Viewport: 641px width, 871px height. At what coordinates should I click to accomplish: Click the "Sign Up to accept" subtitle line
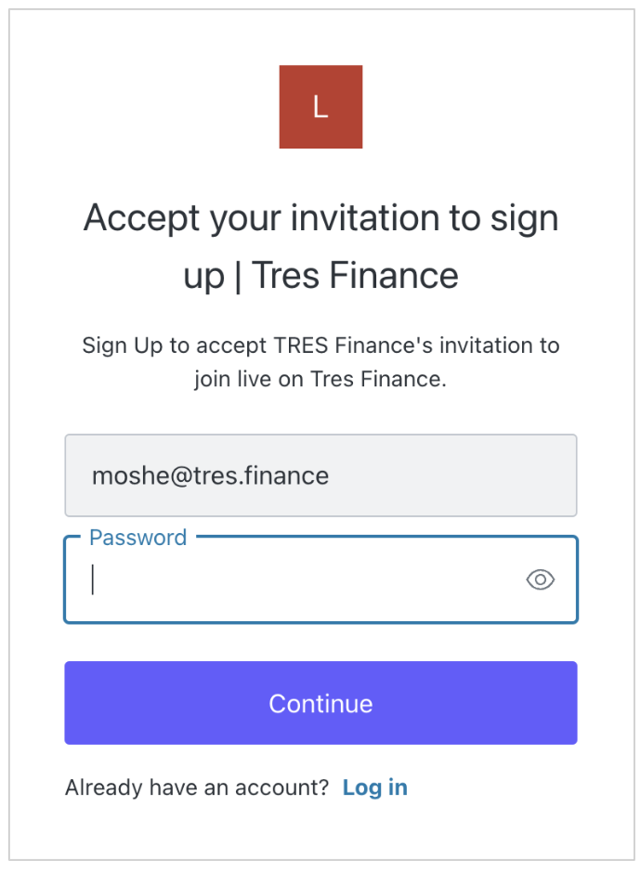320,346
